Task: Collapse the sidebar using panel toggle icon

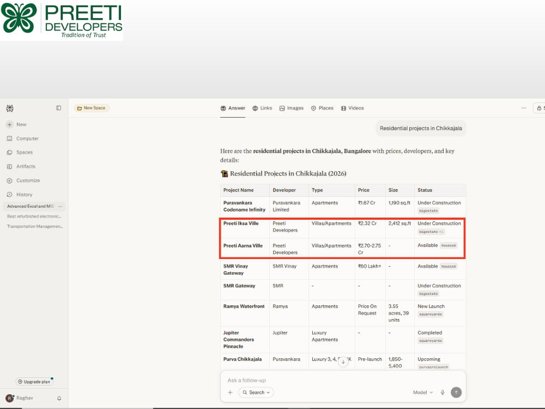Action: coord(58,108)
